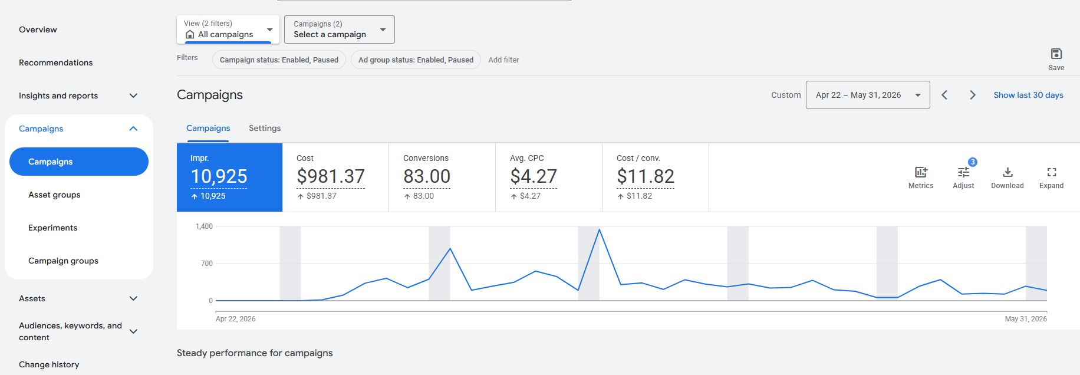Open the chart Metrics icon

click(920, 172)
